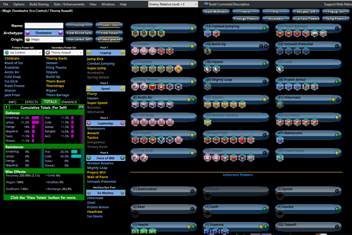Open Primary Power Set Ice Control dropdown

(x=23, y=52)
